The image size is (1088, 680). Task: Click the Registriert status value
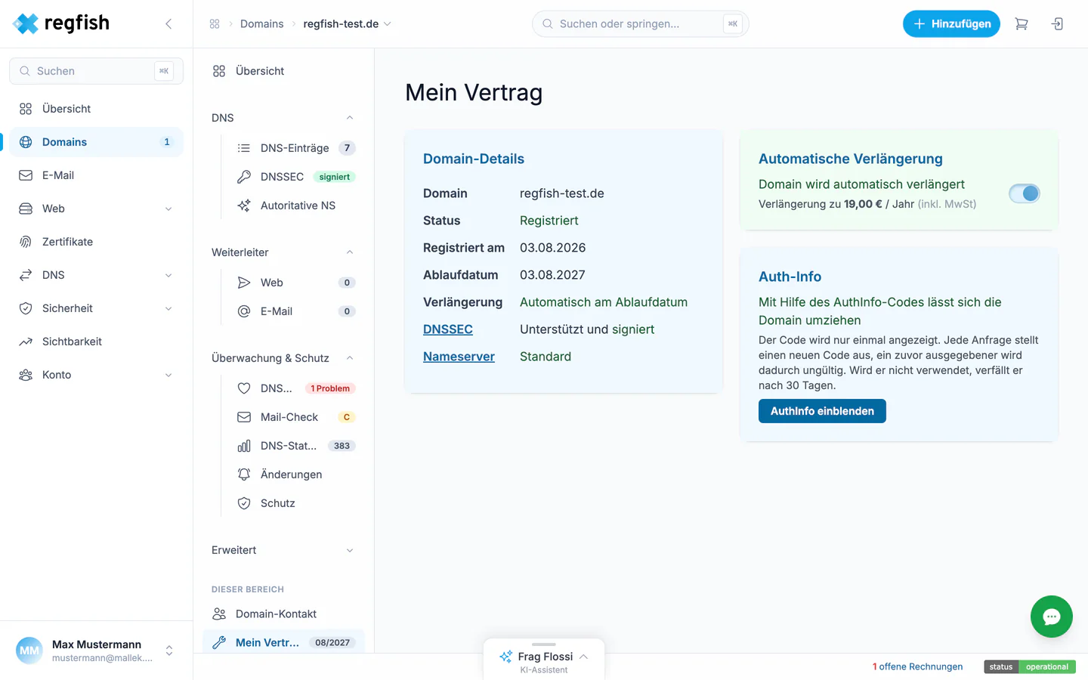[x=549, y=221]
